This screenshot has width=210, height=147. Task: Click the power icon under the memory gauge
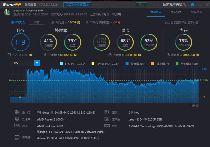click(168, 55)
